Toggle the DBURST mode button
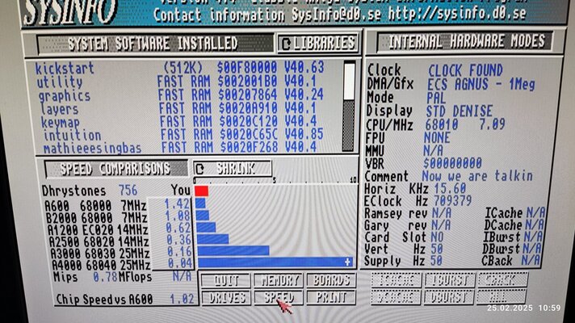This screenshot has width=575, height=323. pyautogui.click(x=448, y=296)
